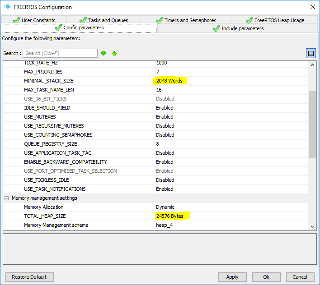
Task: Select the USE_TICKLESS_IDLE parameter name
Action: 46,180
